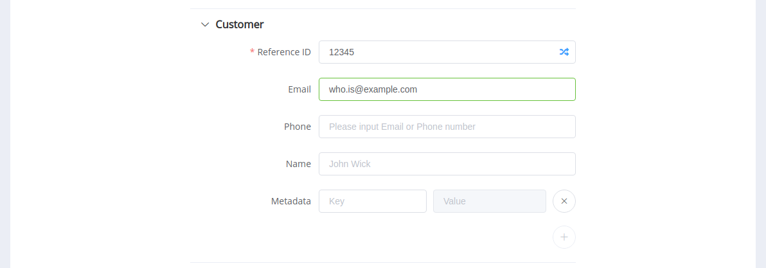
Task: Place cursor in who.is@example.com text
Action: (373, 90)
